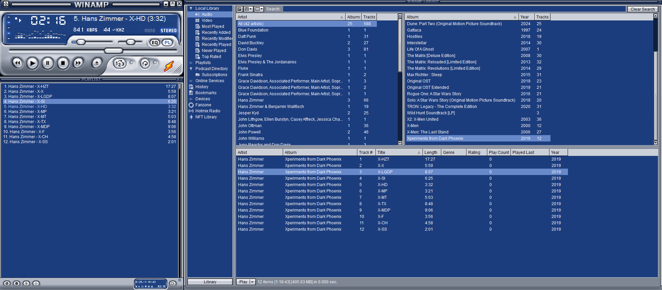Screen dimensions: 662x290
Task: Toggle the PL playlist editor button
Action: [167, 42]
